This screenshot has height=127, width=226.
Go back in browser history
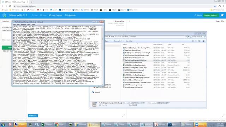point(2,6)
